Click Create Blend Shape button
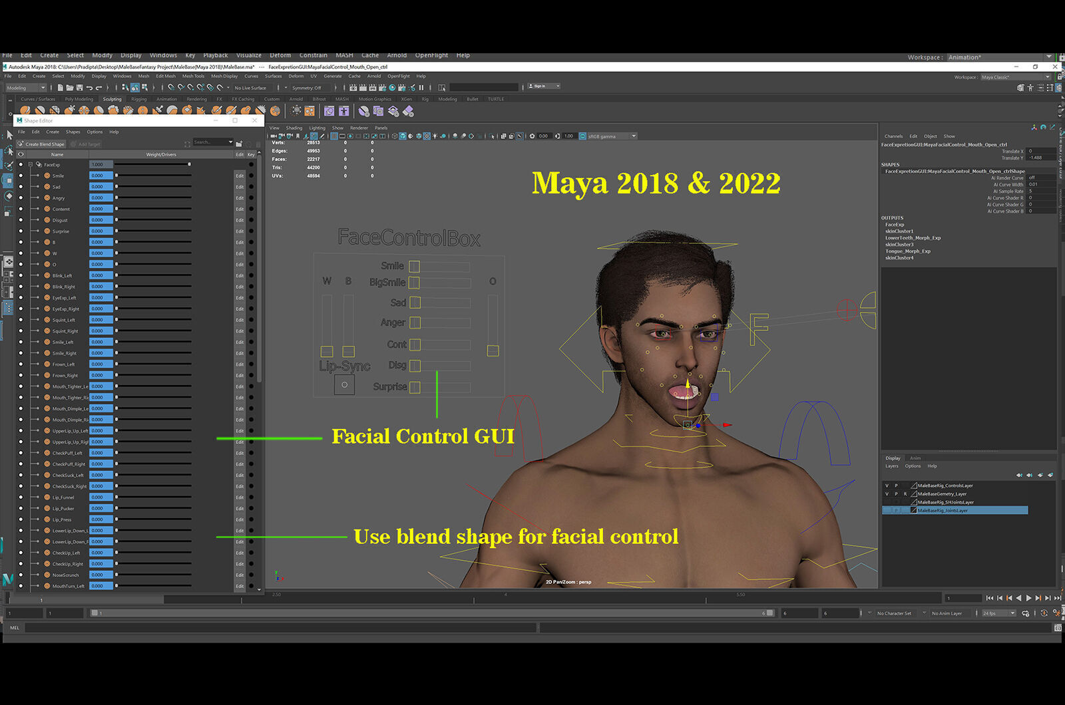This screenshot has width=1065, height=705. [x=41, y=144]
